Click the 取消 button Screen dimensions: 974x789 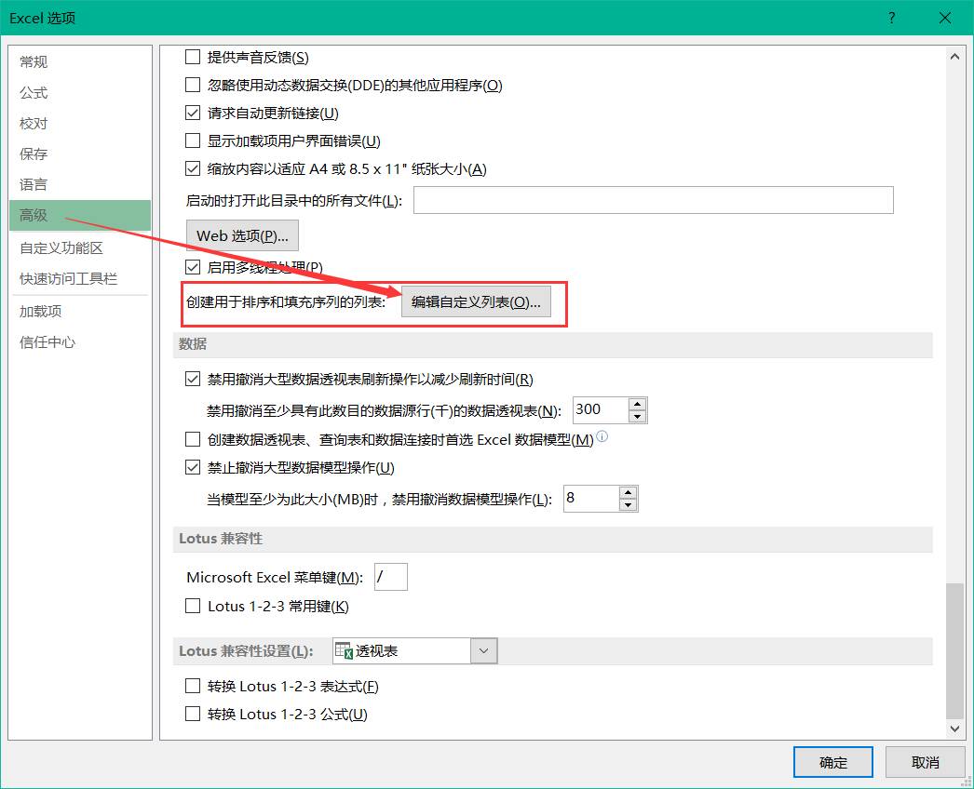[925, 762]
